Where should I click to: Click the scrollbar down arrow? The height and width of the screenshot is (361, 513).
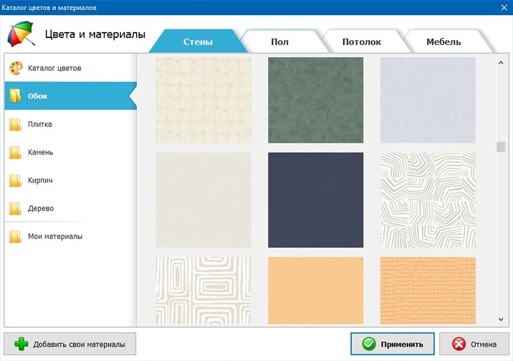tap(501, 319)
